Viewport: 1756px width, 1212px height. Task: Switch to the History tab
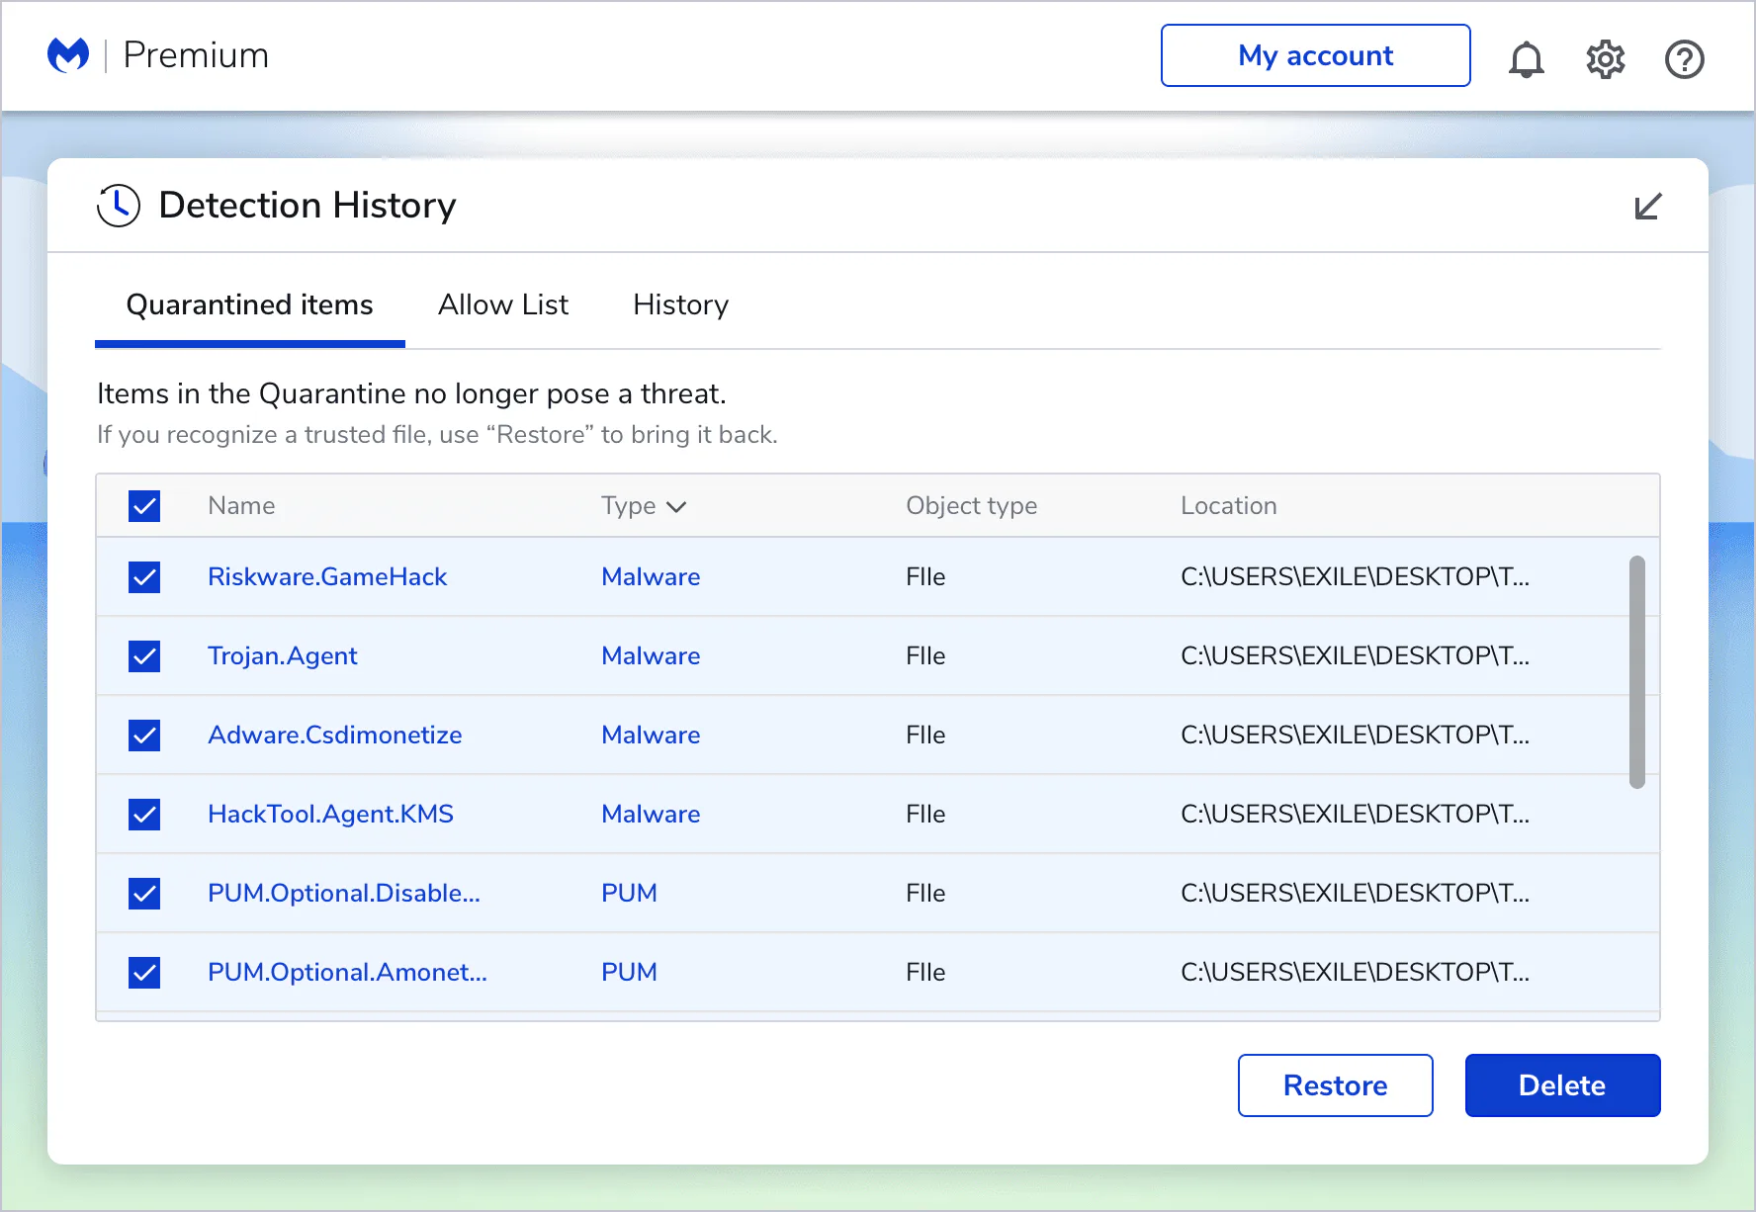pos(680,304)
